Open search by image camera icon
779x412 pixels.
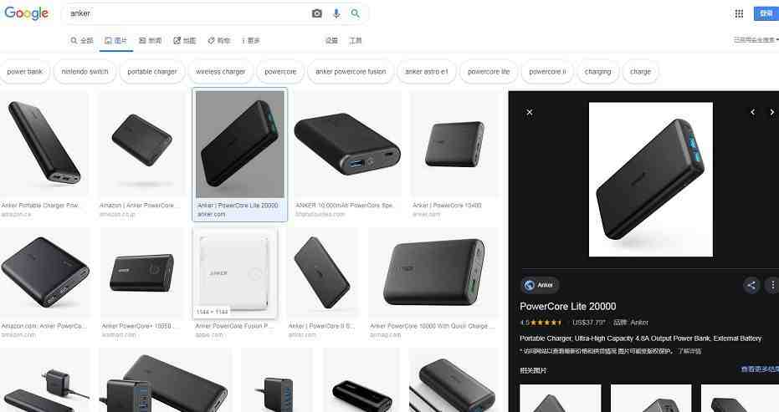click(x=317, y=13)
